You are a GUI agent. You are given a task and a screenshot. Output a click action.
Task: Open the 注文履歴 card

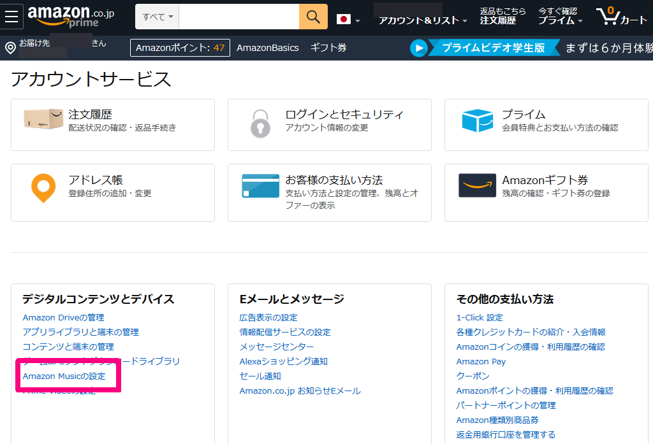113,125
